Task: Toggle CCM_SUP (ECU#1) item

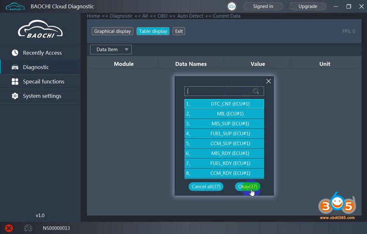Action: pos(224,144)
